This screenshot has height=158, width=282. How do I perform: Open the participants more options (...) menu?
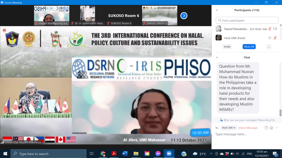(x=269, y=47)
